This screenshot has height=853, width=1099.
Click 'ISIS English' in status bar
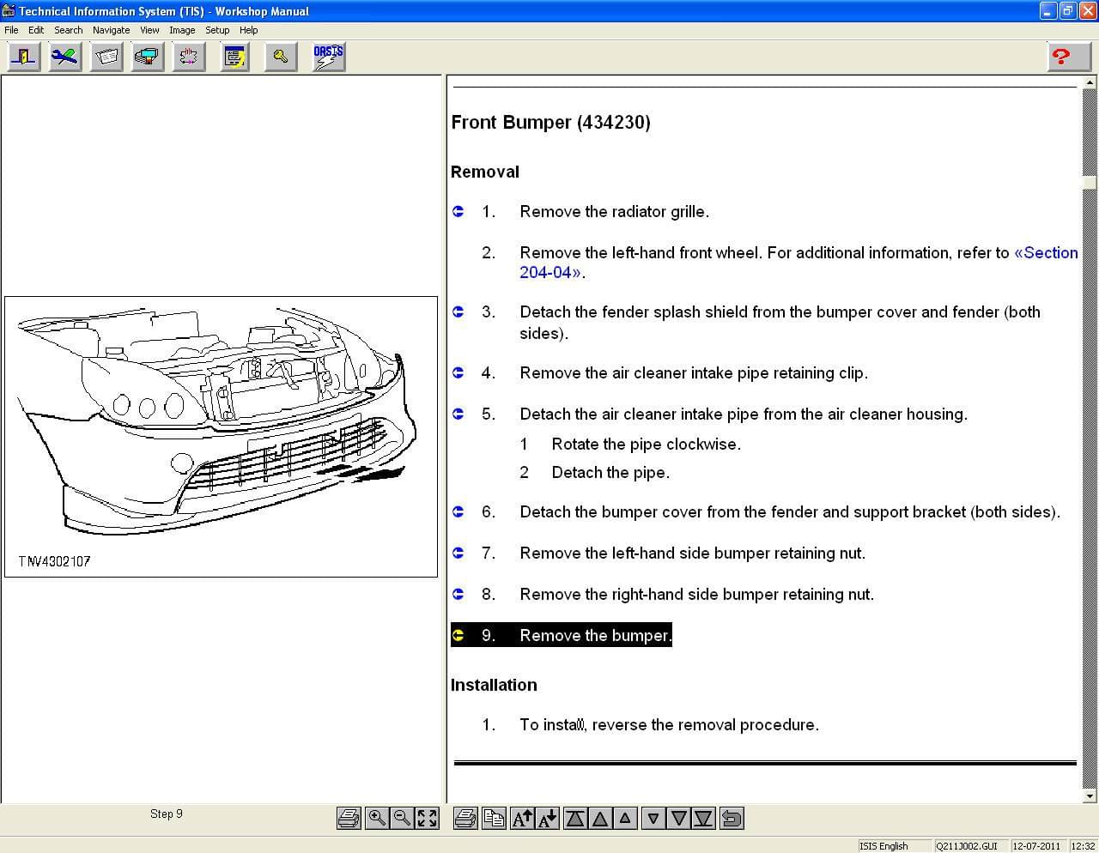click(883, 846)
